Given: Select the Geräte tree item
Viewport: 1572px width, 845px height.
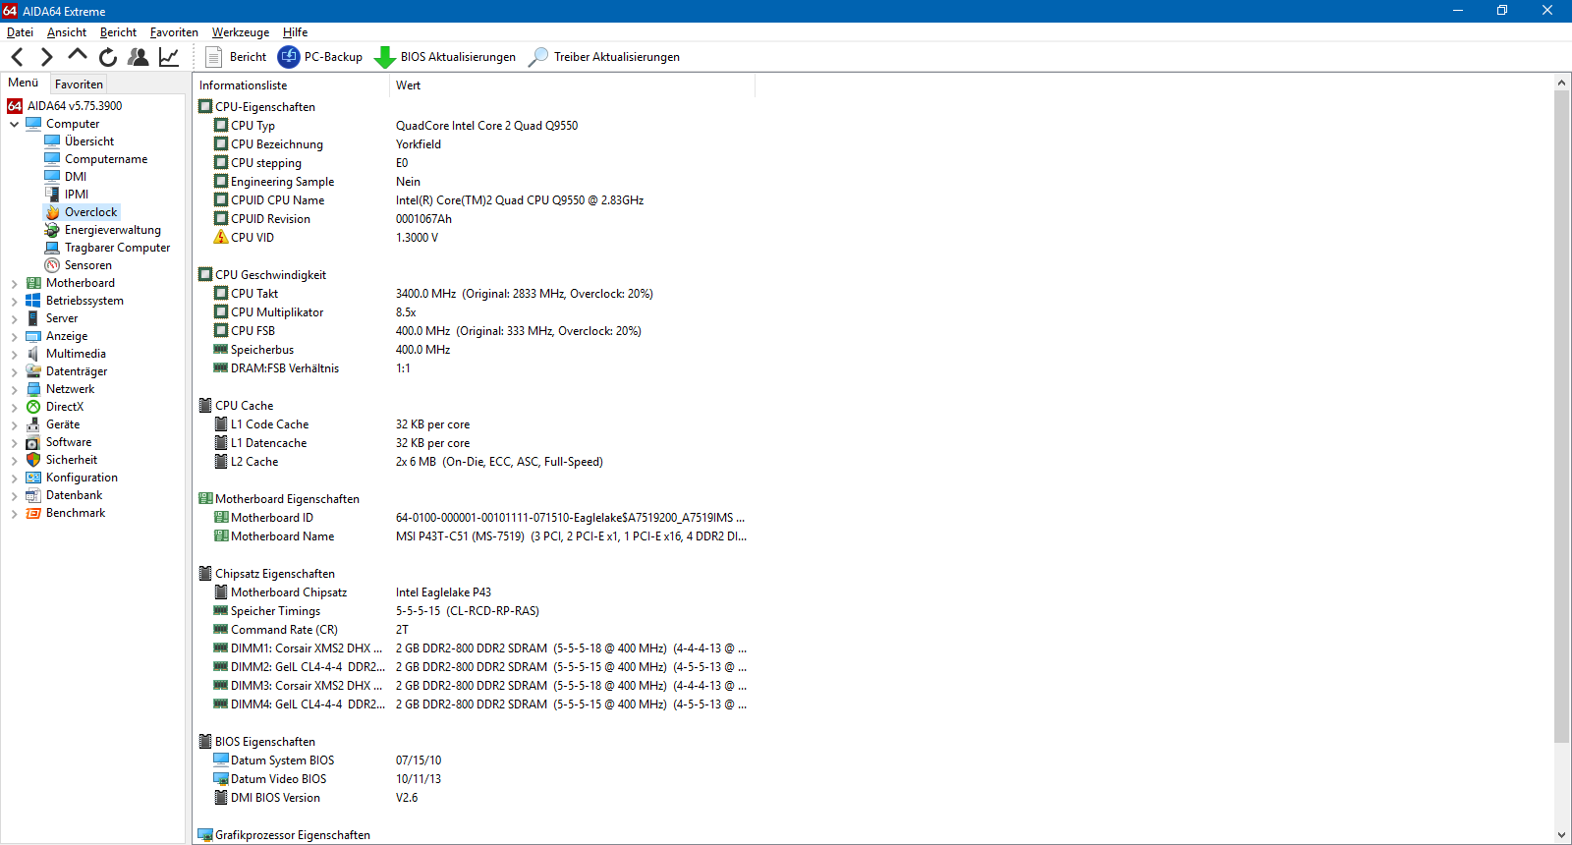Looking at the screenshot, I should coord(63,424).
